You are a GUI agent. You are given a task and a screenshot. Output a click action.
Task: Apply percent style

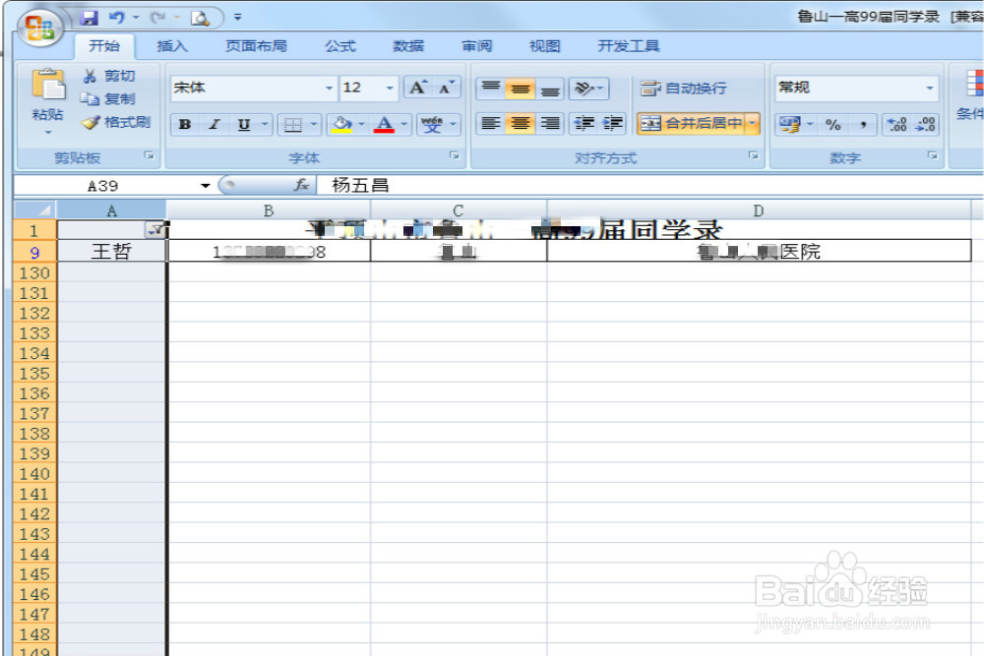point(832,124)
